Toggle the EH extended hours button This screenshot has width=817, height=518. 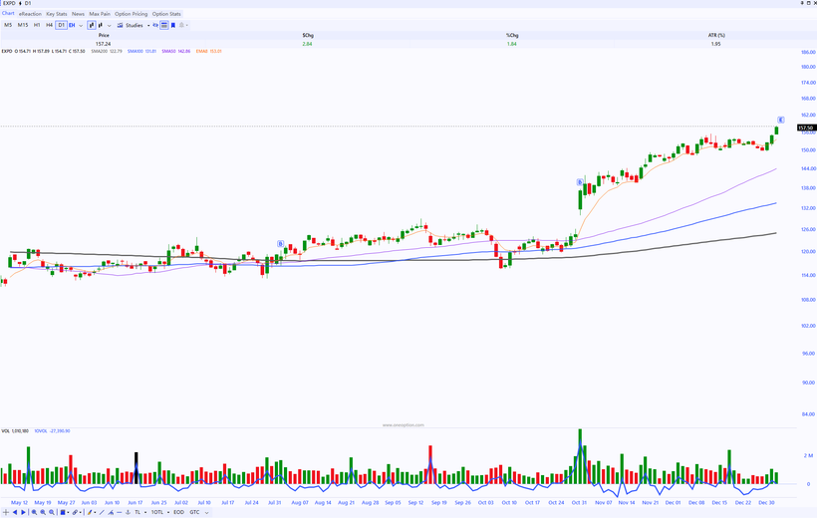coord(72,25)
